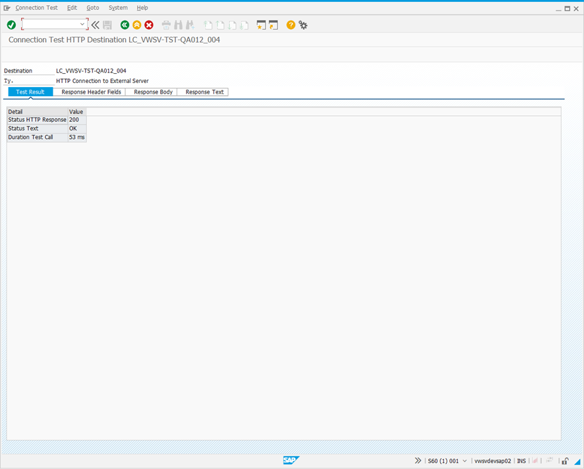Open Customize Local Layout gear icon

click(303, 25)
